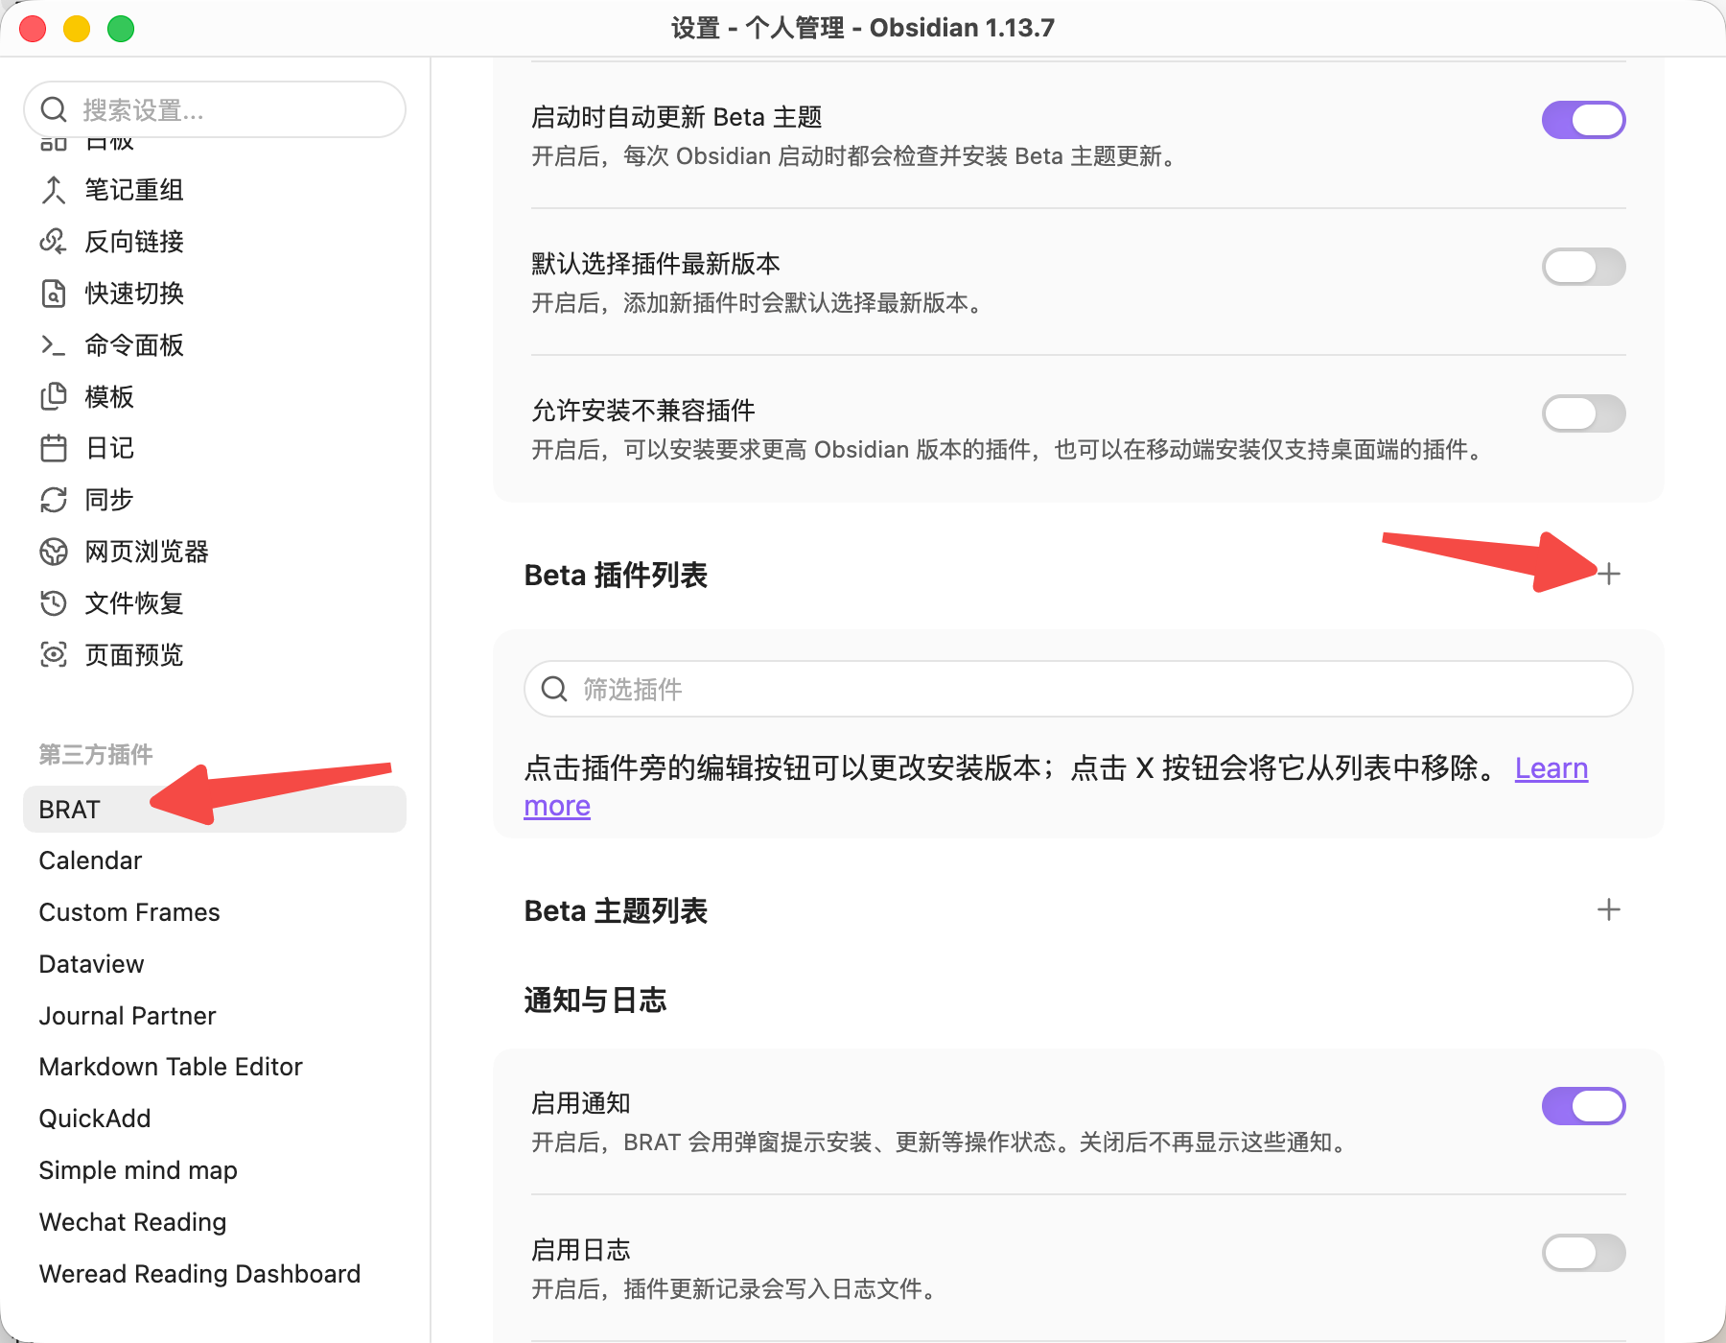Viewport: 1726px width, 1343px height.
Task: Select the BRAT plugin settings tab
Action: click(x=215, y=810)
